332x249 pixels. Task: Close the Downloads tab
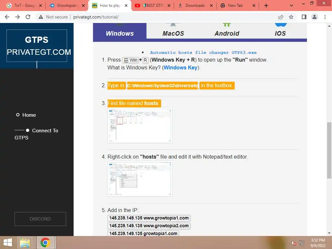pos(211,6)
